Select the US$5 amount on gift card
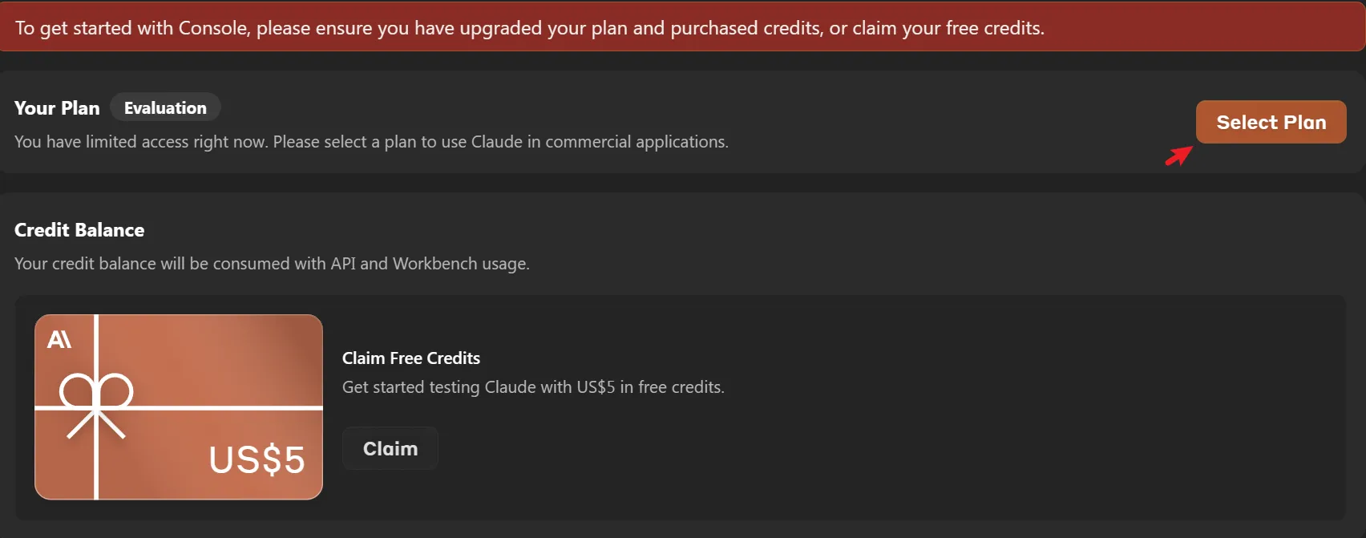 257,459
